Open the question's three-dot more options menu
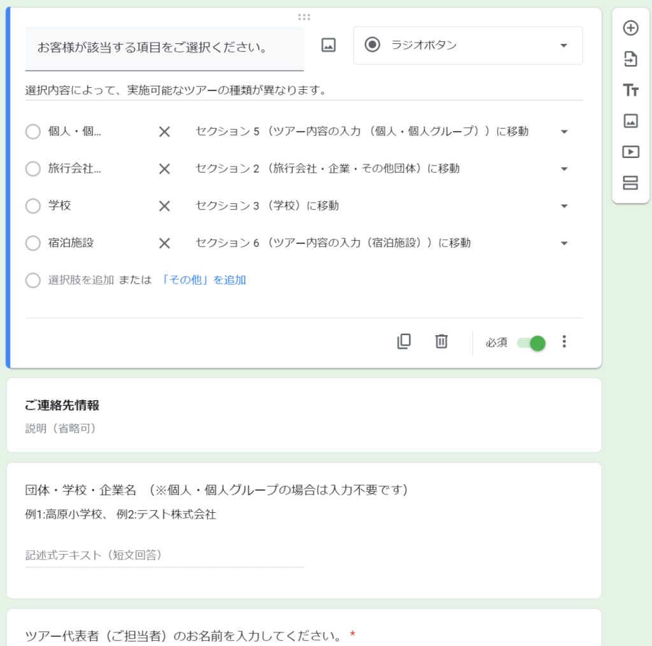The height and width of the screenshot is (646, 652). (563, 341)
